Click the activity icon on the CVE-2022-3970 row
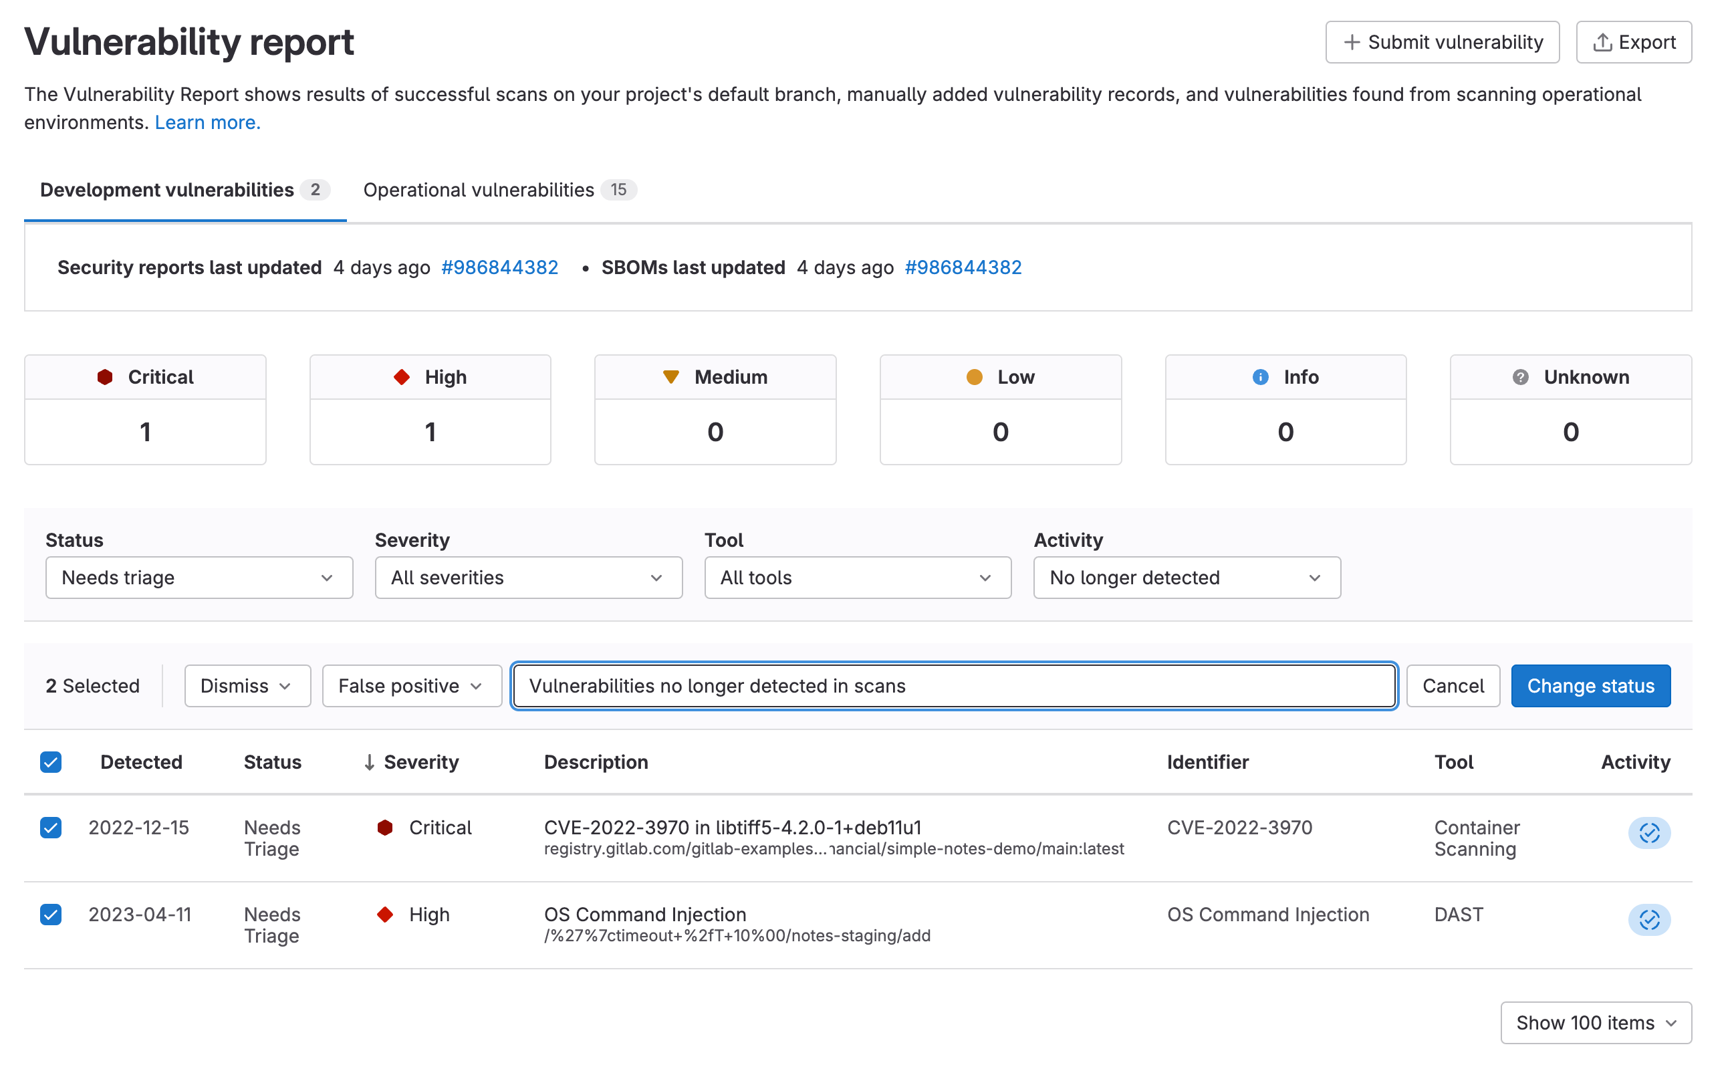The width and height of the screenshot is (1736, 1083). 1649,833
